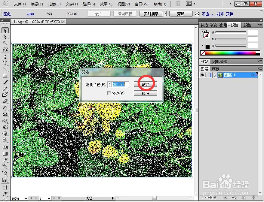Switch to the 画板 tab

click(215, 69)
